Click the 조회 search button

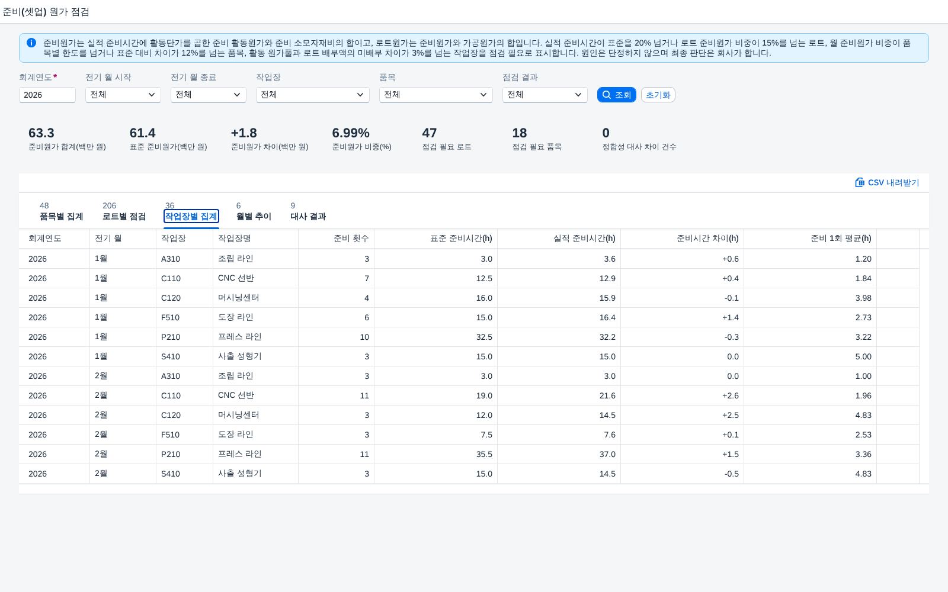click(x=617, y=95)
